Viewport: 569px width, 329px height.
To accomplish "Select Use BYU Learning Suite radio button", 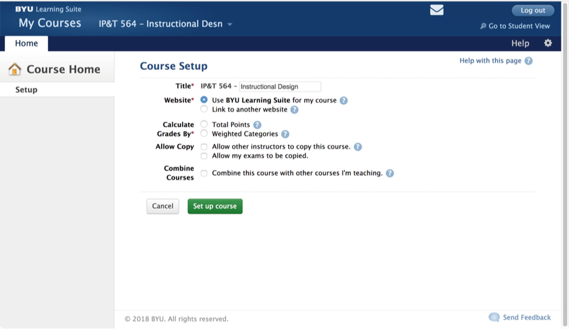I will pyautogui.click(x=204, y=100).
